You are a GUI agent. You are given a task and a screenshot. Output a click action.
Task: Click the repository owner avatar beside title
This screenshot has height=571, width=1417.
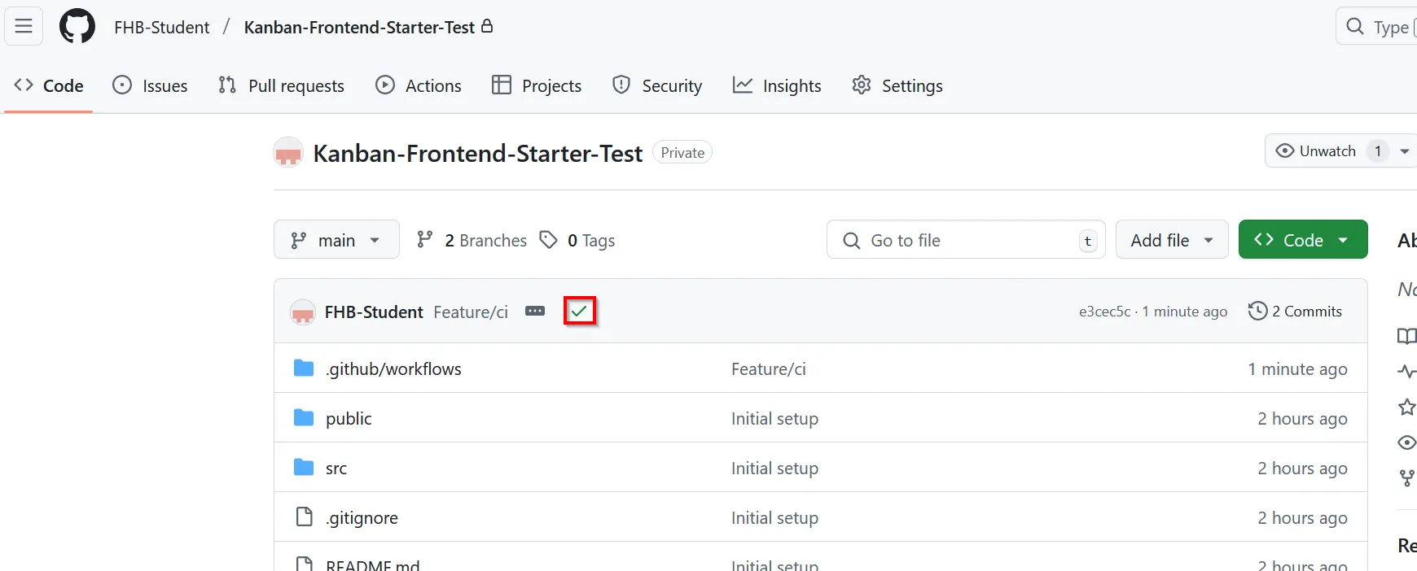click(x=288, y=153)
